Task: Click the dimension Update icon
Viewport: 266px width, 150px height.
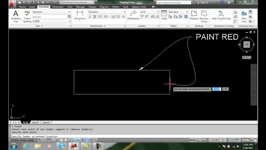Action: click(x=118, y=17)
